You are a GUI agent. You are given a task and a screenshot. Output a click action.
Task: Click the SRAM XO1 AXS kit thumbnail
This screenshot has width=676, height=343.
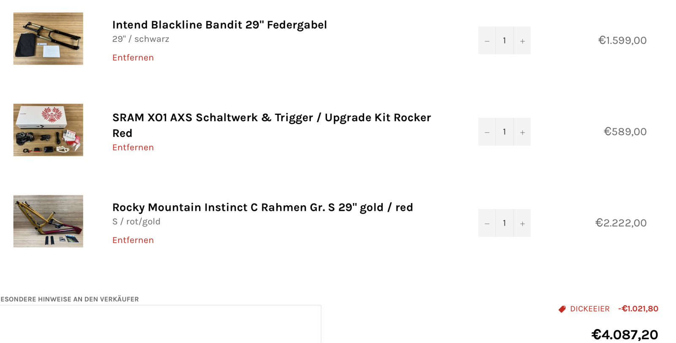48,130
